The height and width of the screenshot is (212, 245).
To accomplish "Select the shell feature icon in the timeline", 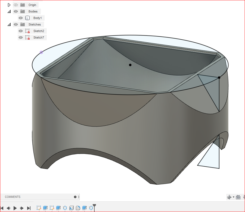I will (72, 208).
